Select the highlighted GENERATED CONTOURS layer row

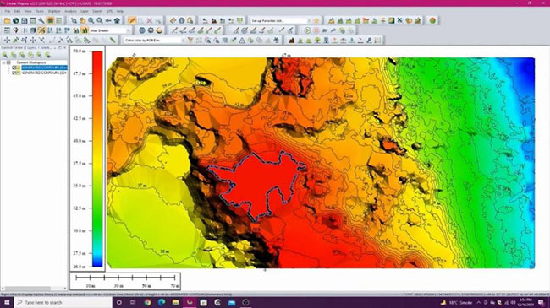tap(44, 68)
